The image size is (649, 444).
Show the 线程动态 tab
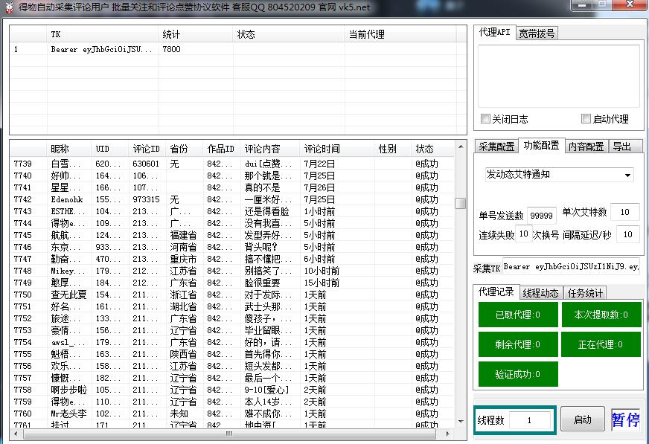click(x=540, y=293)
